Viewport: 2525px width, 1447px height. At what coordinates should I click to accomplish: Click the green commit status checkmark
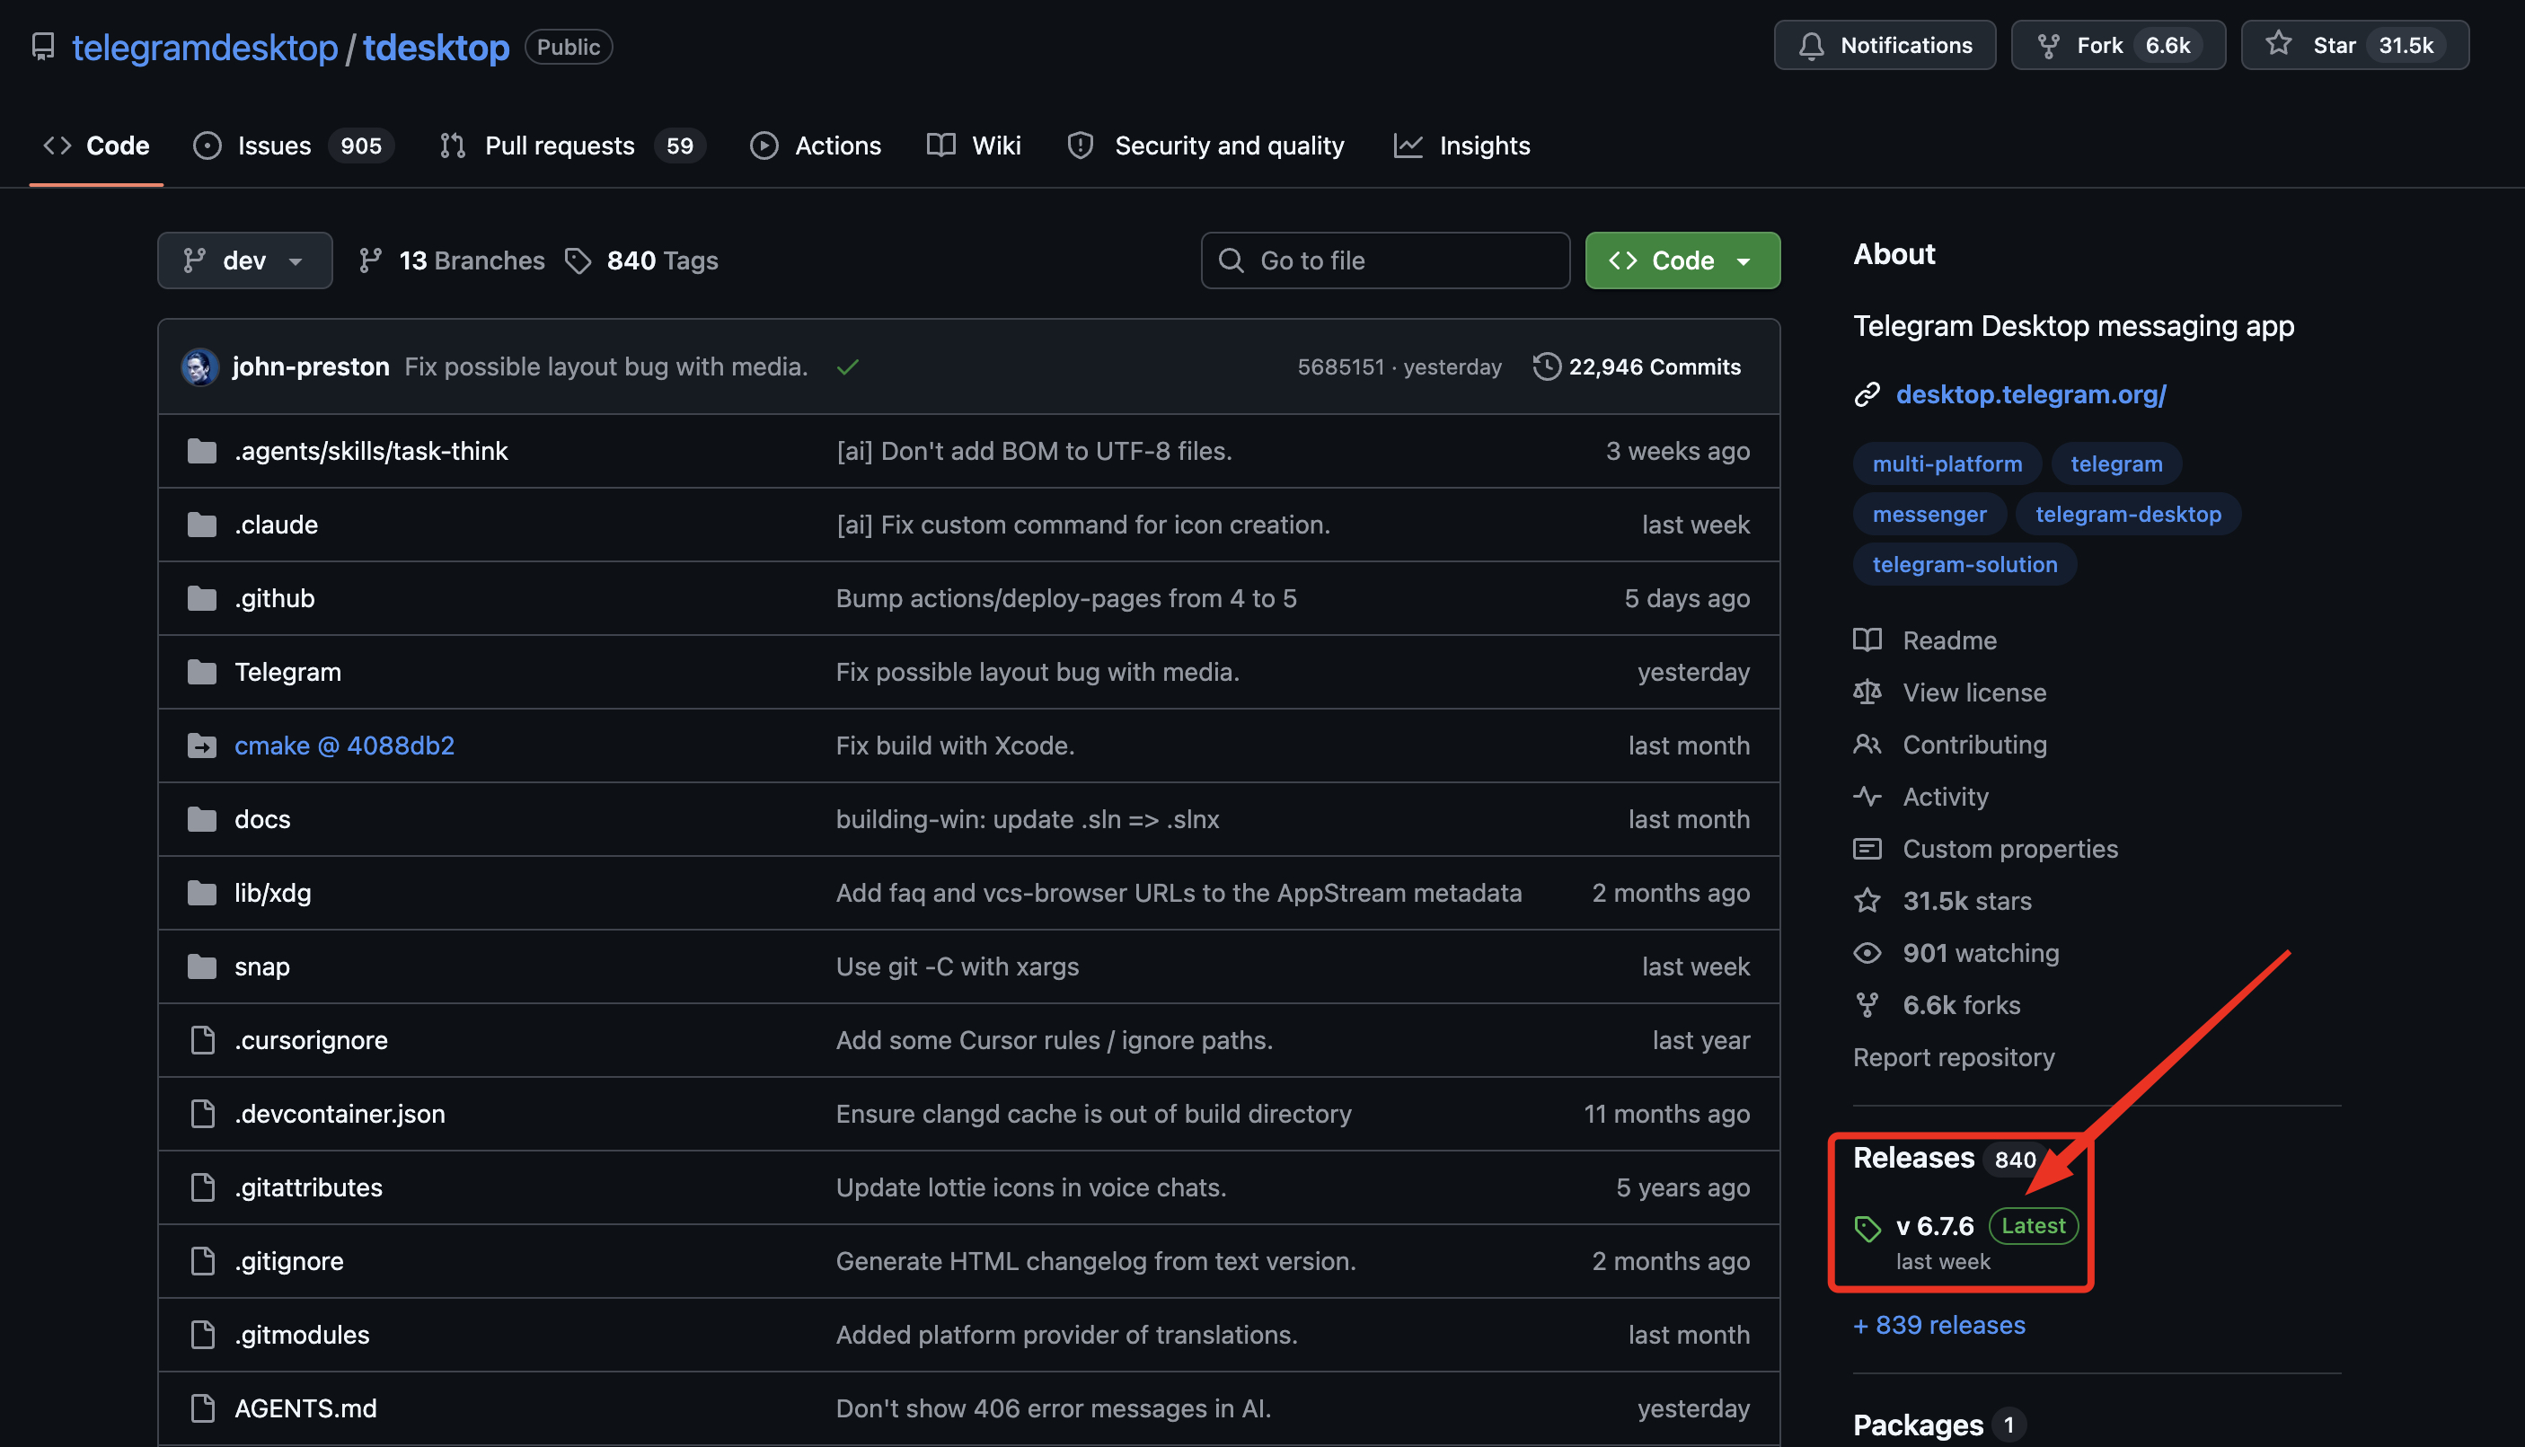pyautogui.click(x=848, y=367)
